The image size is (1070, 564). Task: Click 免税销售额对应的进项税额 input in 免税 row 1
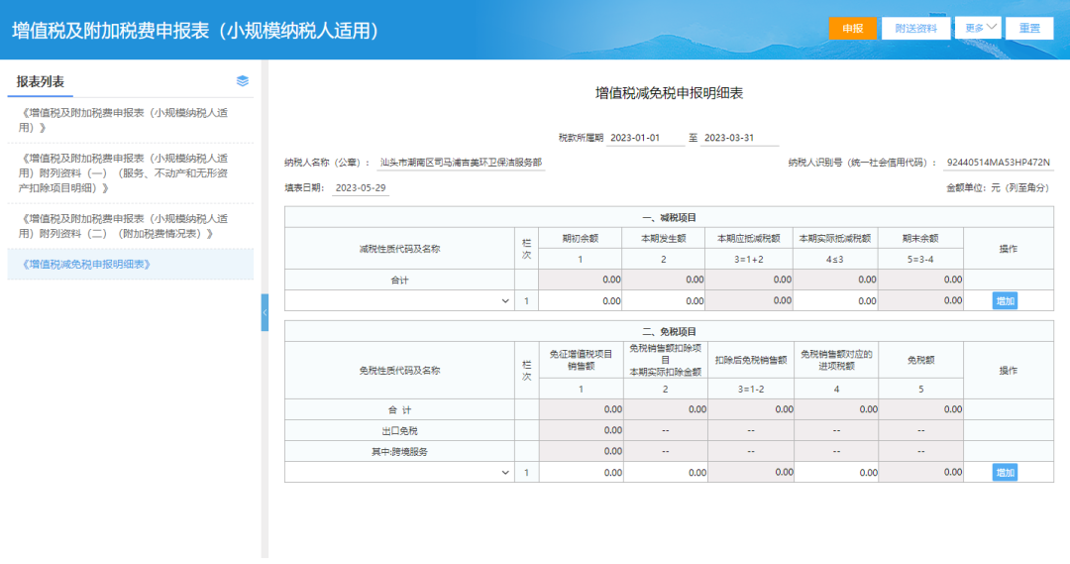pyautogui.click(x=836, y=472)
